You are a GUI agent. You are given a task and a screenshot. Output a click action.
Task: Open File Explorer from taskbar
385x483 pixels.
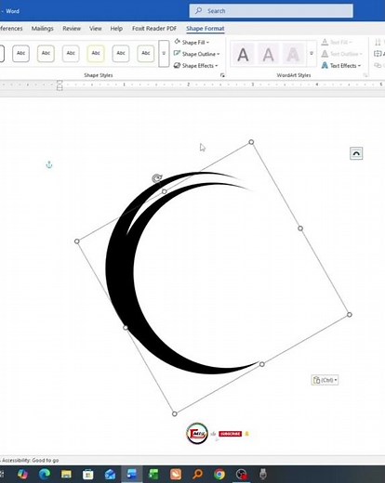click(66, 474)
